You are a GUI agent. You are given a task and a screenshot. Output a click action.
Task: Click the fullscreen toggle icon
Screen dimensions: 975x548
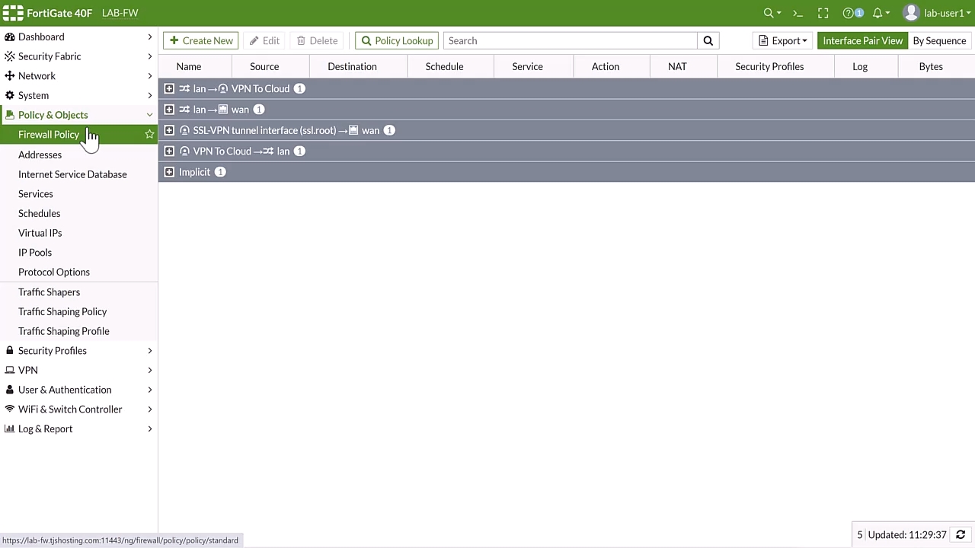pyautogui.click(x=823, y=13)
